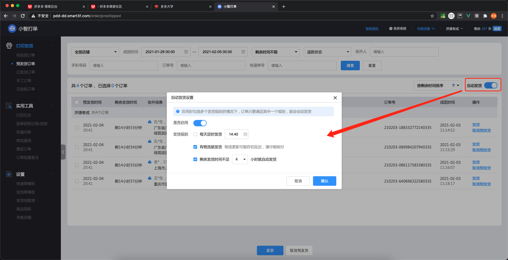Bookmark page with the star icon
508x260 pixels.
point(432,16)
